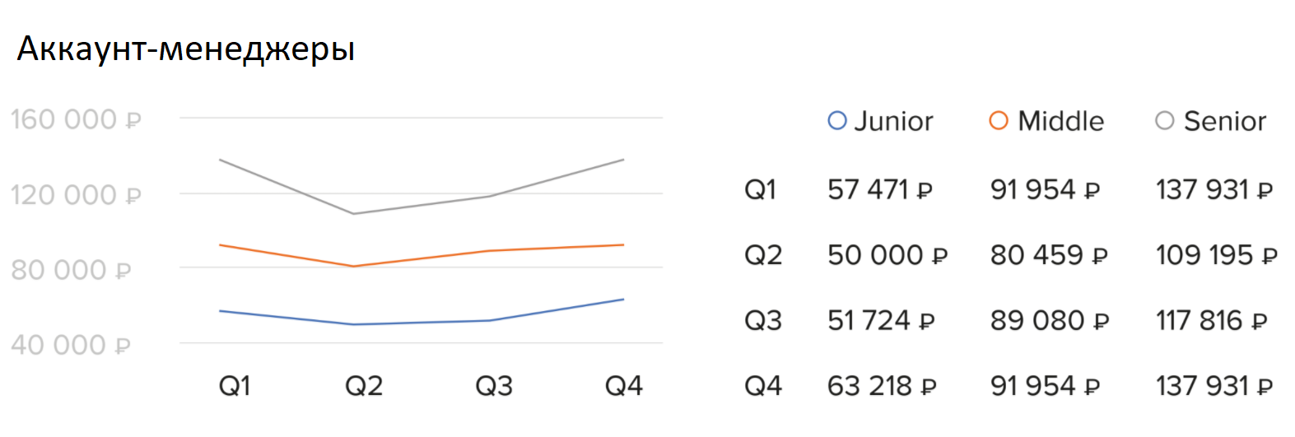Image resolution: width=1295 pixels, height=437 pixels.
Task: Click the Q4 label on the chart x-axis
Action: pos(623,386)
